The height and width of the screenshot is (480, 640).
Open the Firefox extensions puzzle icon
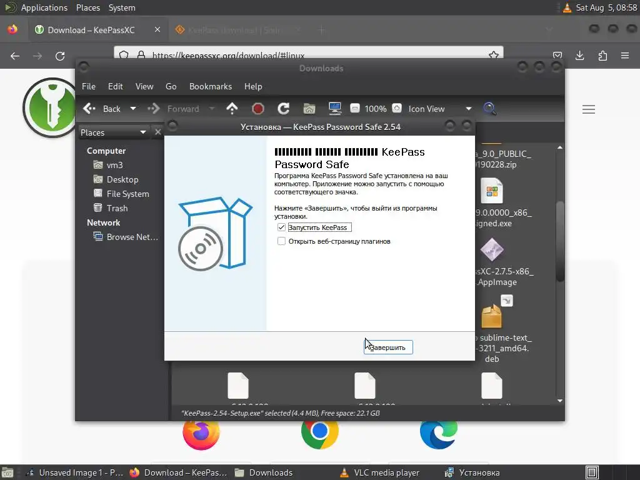[602, 56]
